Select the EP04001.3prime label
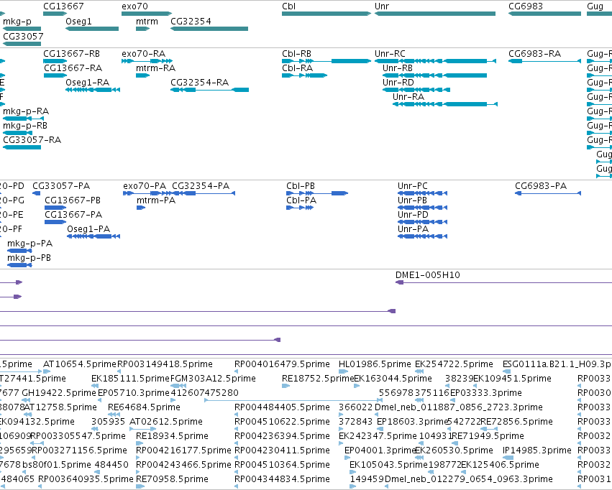 [x=380, y=450]
